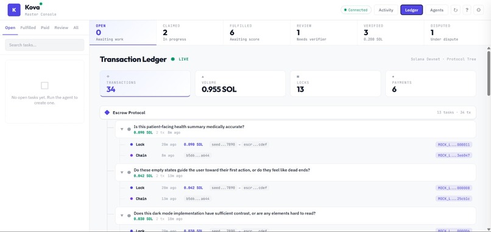Select the Fulfilled status card
This screenshot has width=491, height=232.
pos(257,32)
